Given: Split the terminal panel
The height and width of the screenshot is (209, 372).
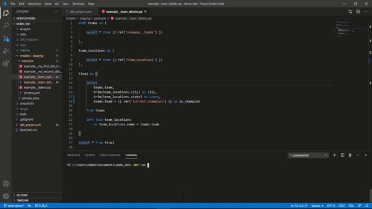Looking at the screenshot, I should tap(342, 155).
